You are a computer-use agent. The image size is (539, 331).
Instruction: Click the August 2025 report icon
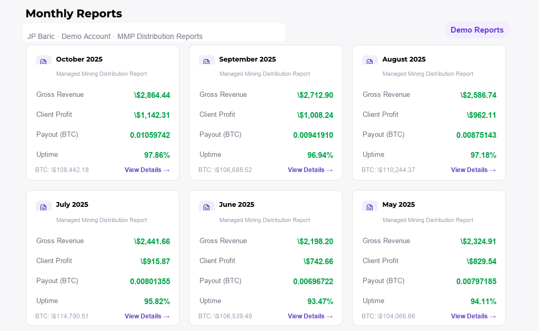pos(370,62)
